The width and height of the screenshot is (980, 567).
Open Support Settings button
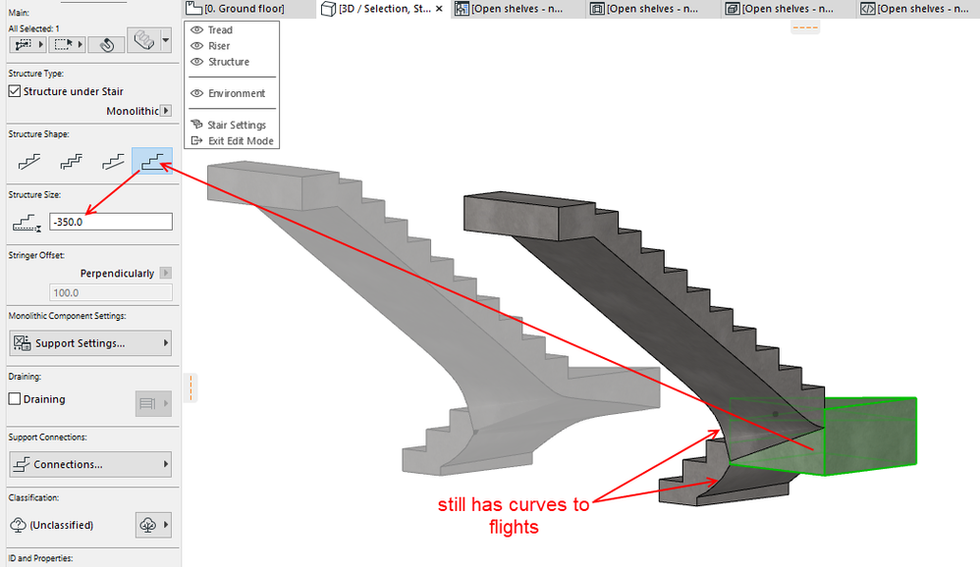coord(90,342)
